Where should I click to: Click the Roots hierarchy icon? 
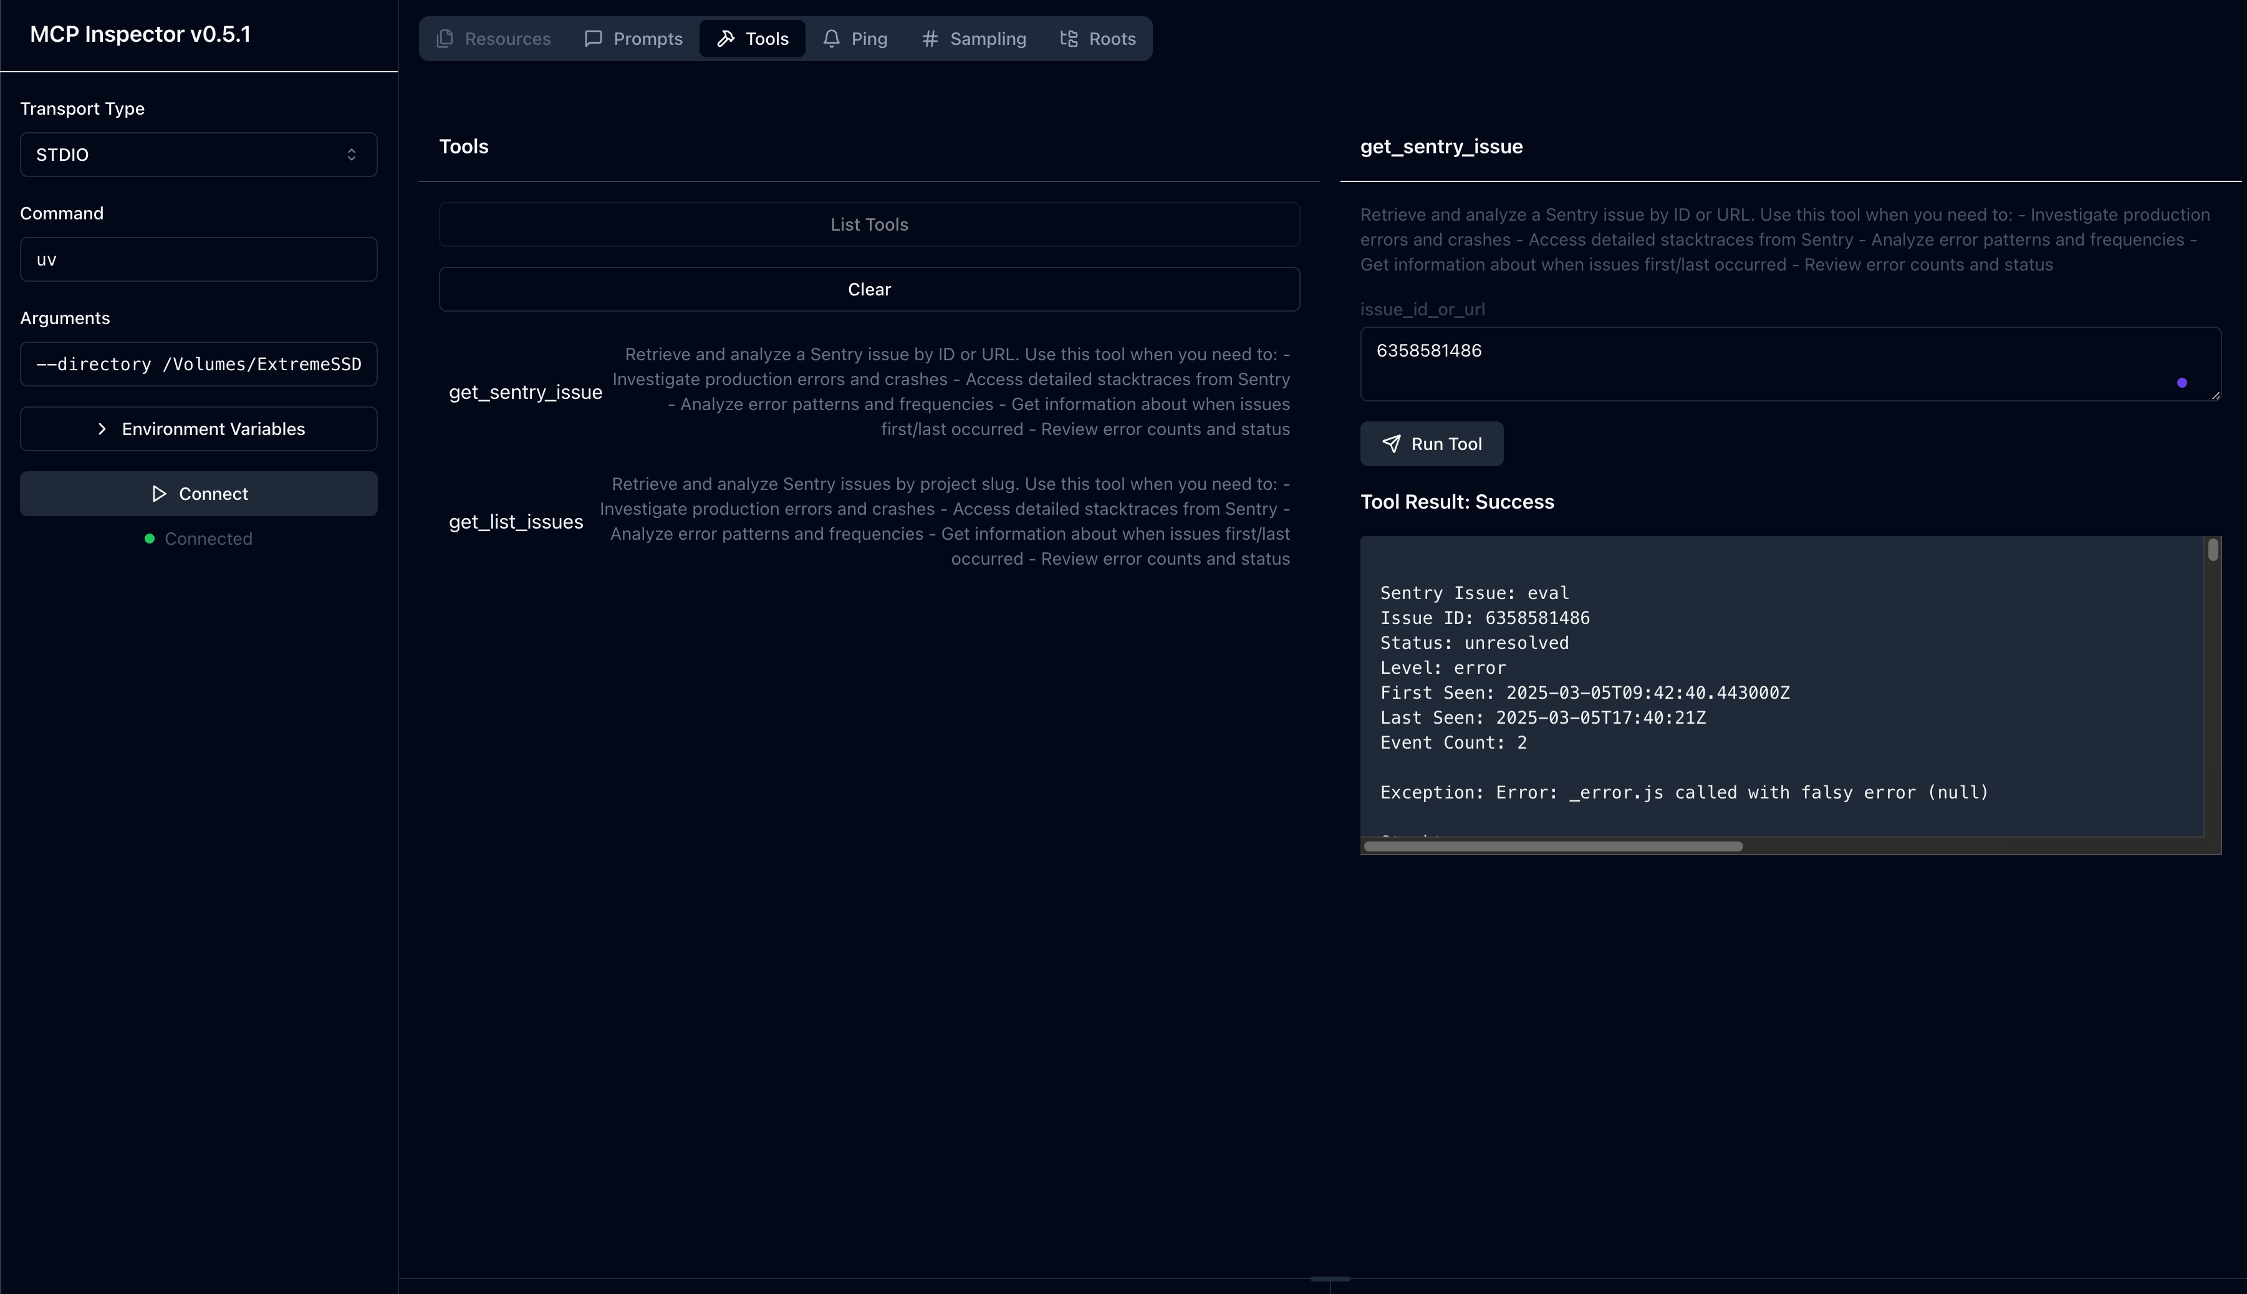[1069, 38]
